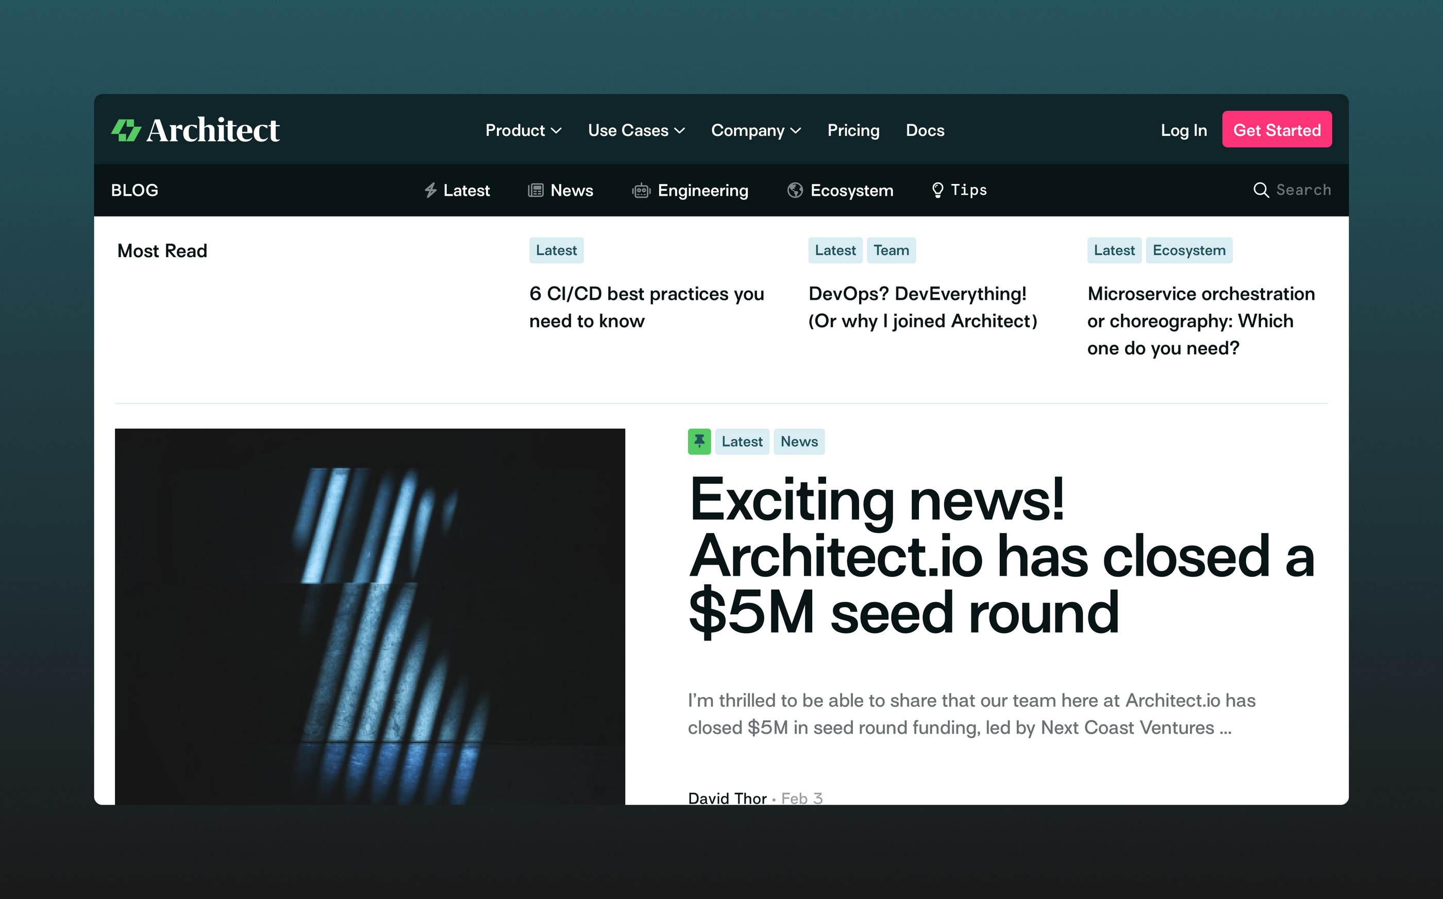Open the $5M seed round featured image
This screenshot has width=1443, height=899.
coord(370,616)
